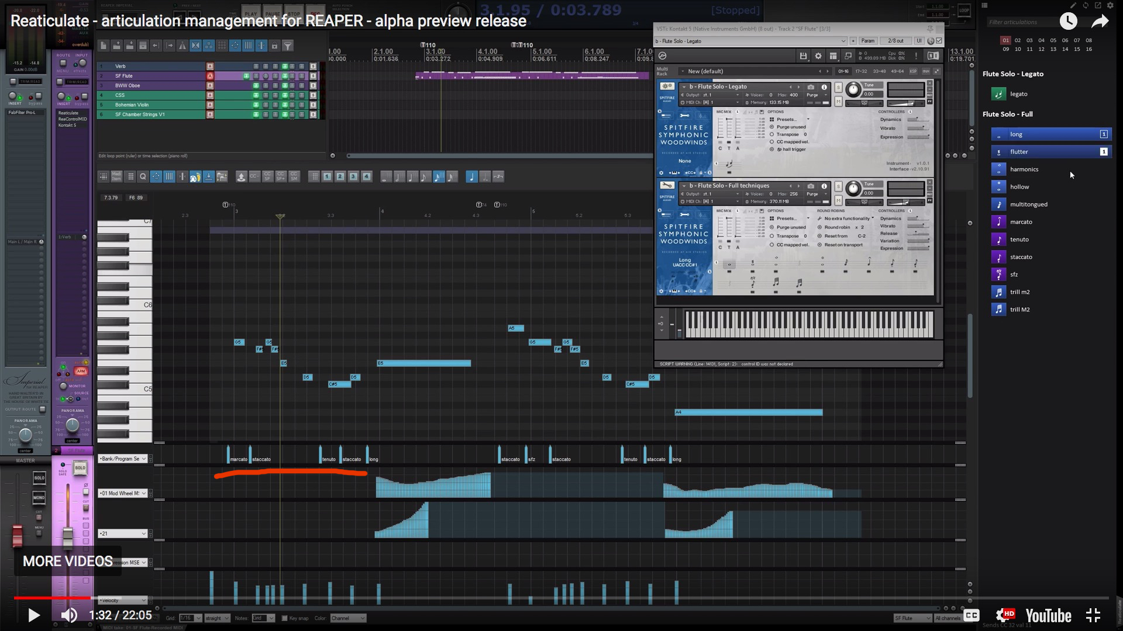Open the b - Flute Solo - Legato preset dropdown
Image resolution: width=1123 pixels, height=631 pixels.
click(x=751, y=41)
